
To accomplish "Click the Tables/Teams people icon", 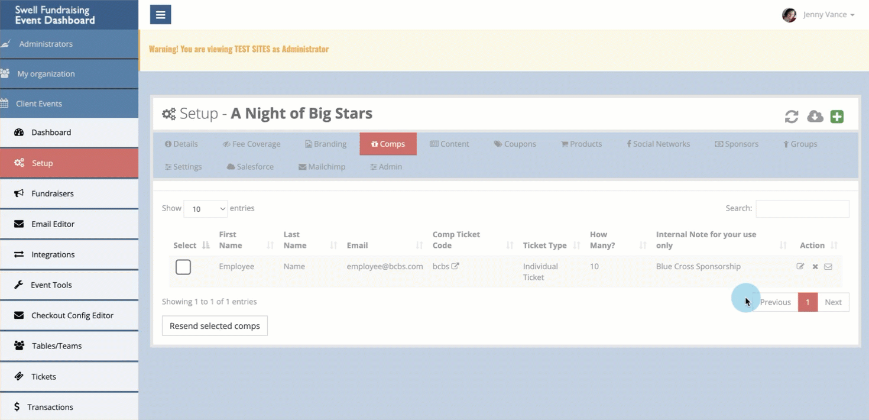I will click(19, 346).
